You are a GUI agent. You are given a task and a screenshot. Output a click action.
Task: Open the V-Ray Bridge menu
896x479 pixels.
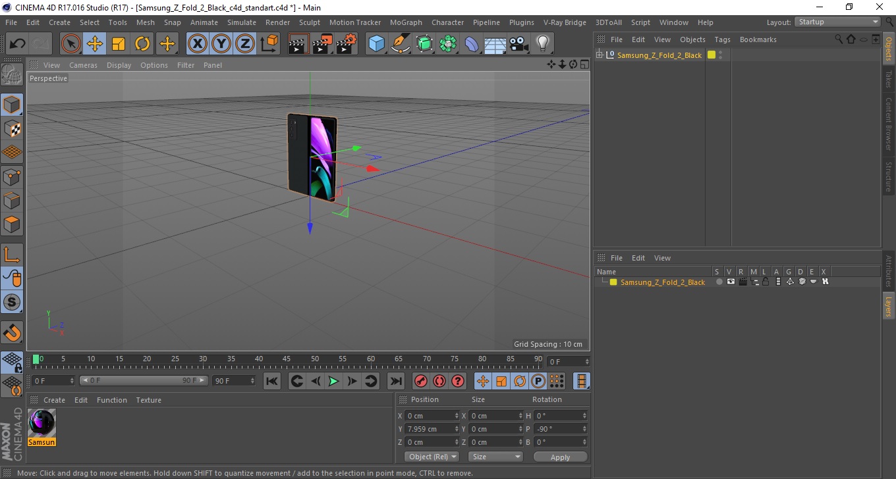coord(565,22)
